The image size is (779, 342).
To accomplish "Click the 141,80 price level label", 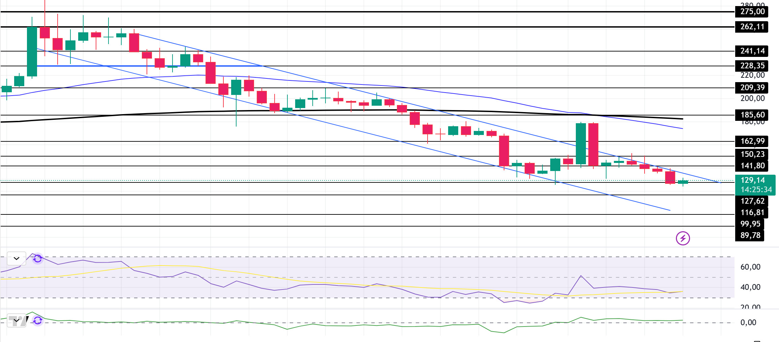I will (752, 166).
